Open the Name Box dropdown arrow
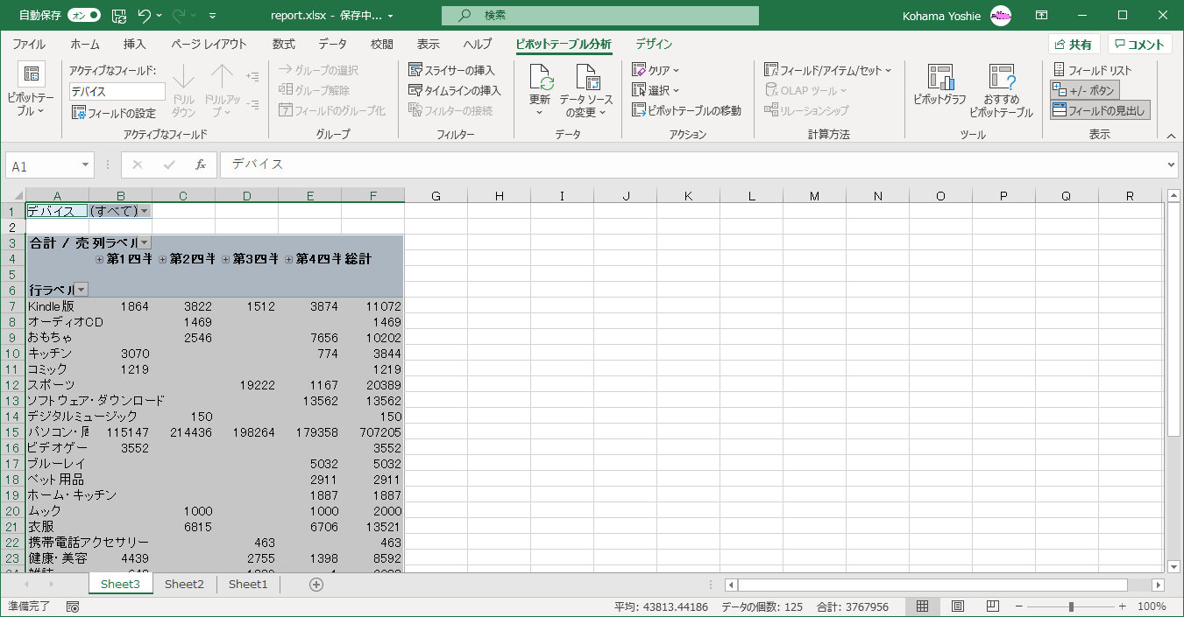The width and height of the screenshot is (1184, 617). [85, 165]
